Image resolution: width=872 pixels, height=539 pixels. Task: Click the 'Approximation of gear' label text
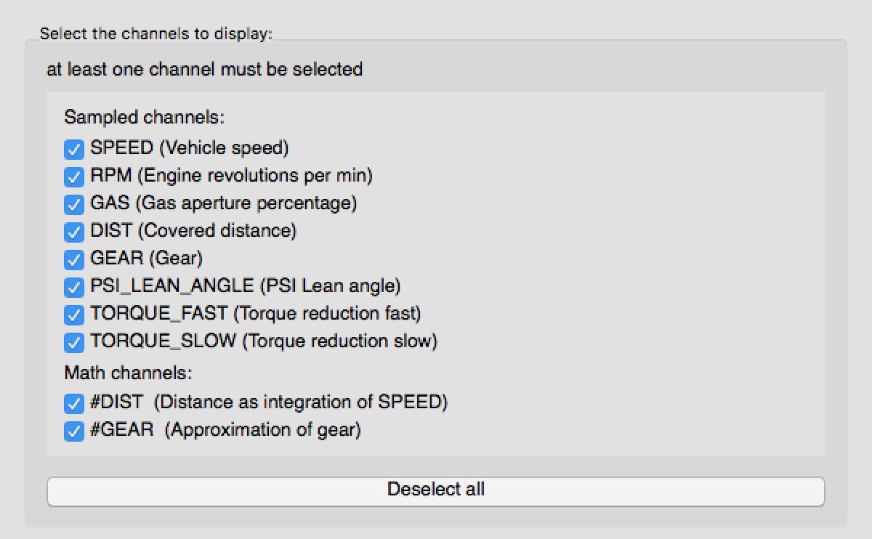tap(262, 430)
